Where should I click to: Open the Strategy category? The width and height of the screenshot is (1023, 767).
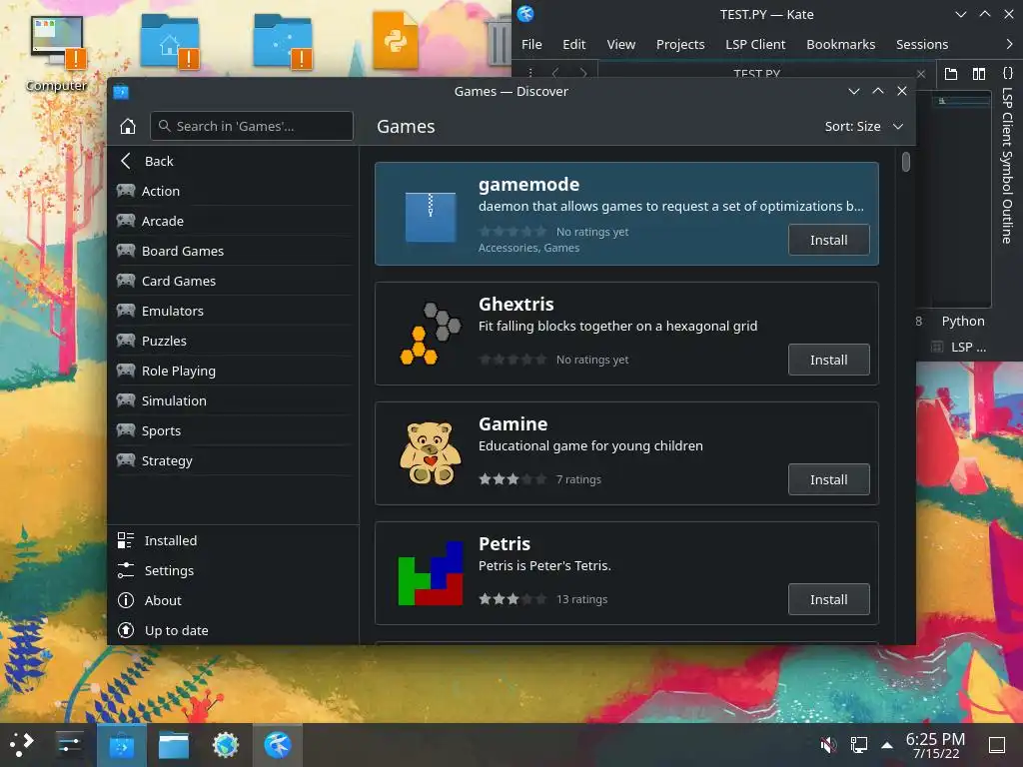point(233,460)
